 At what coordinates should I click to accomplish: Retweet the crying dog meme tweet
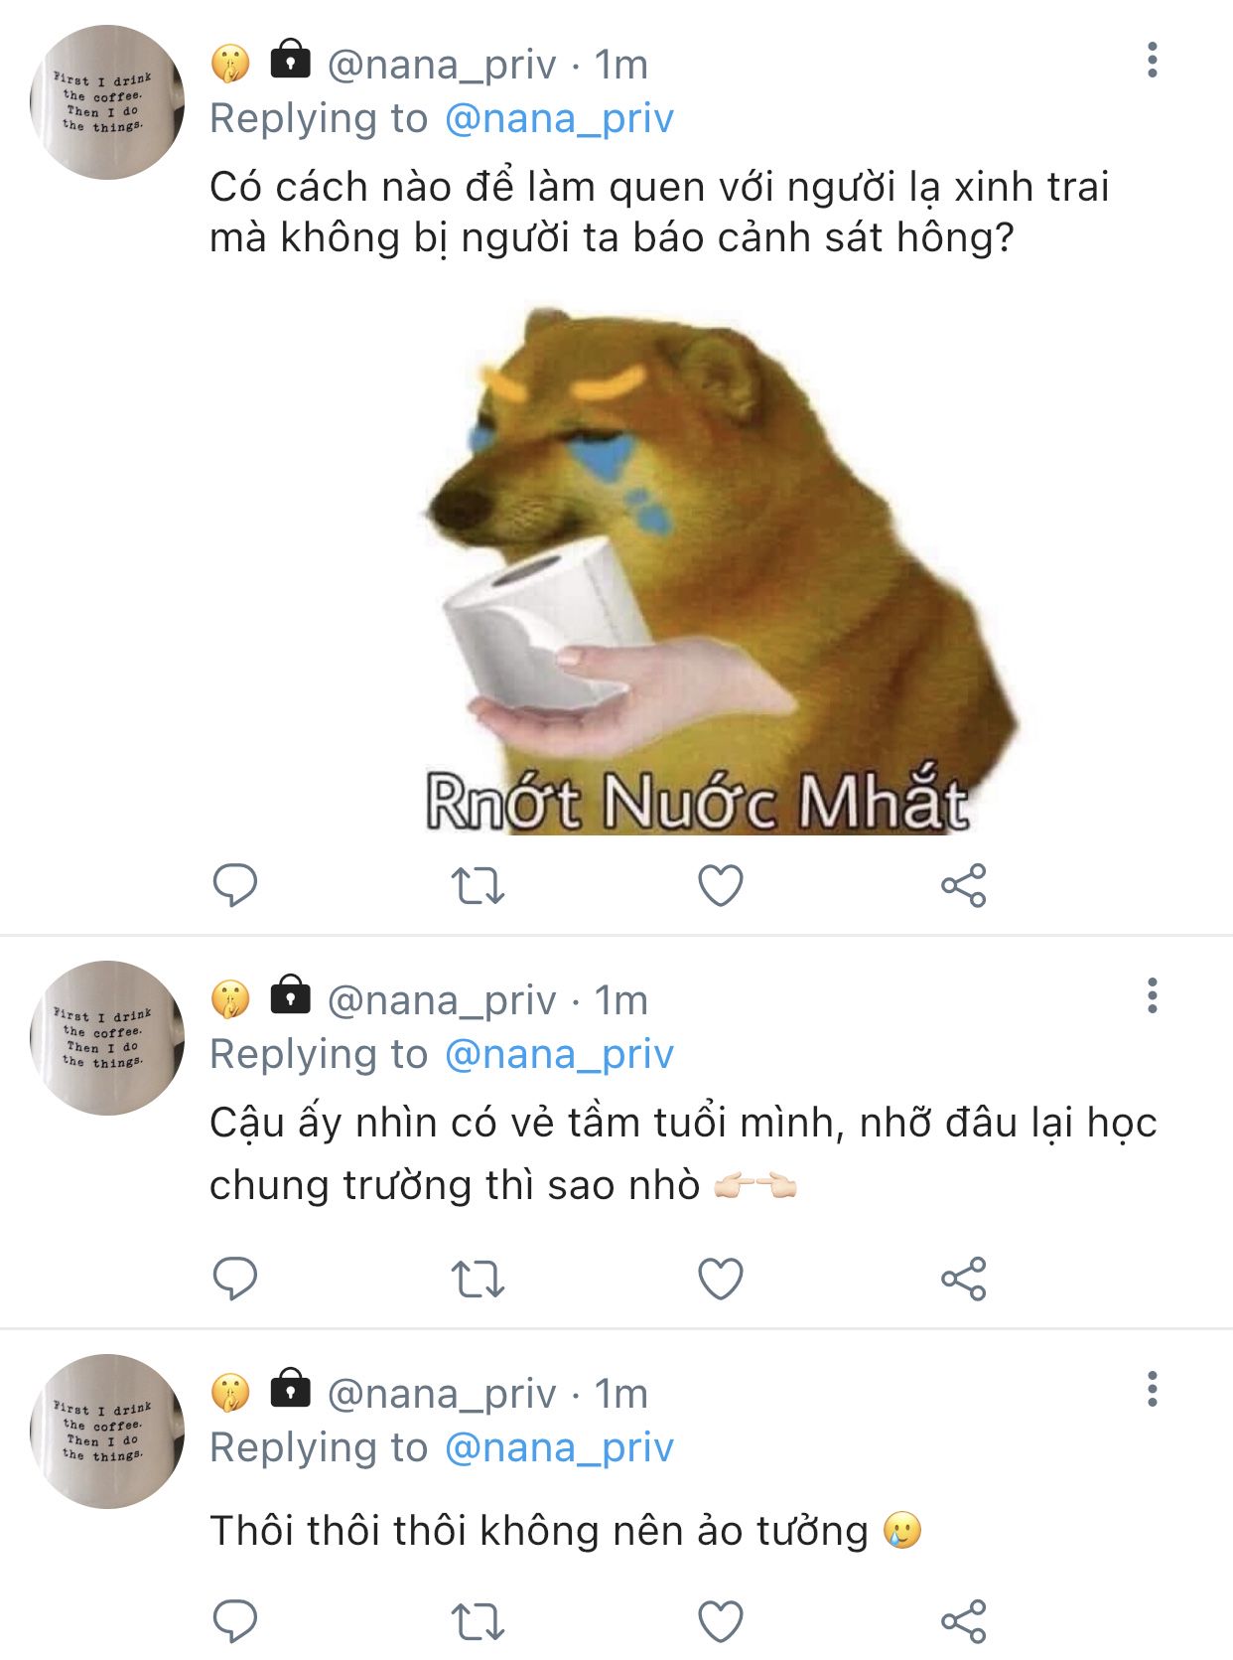click(478, 884)
